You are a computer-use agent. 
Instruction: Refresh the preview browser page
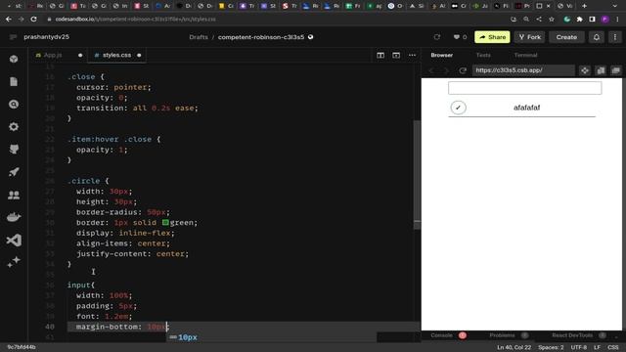coord(463,70)
